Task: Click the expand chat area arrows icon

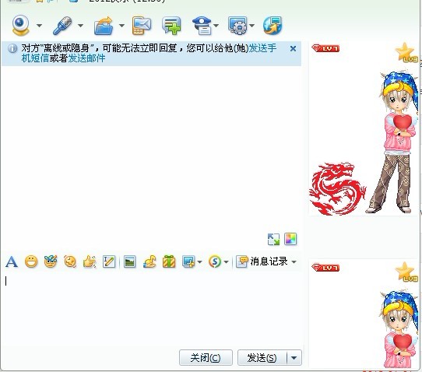Action: click(274, 239)
